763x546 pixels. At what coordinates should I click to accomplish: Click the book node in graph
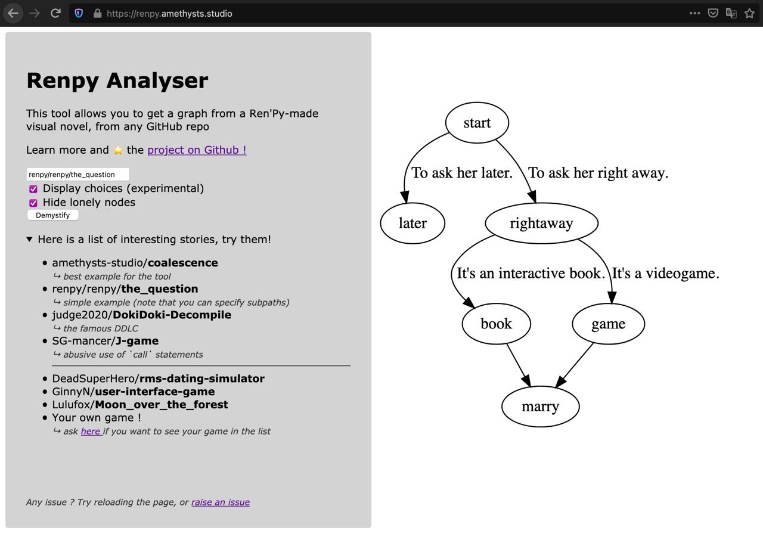coord(496,324)
